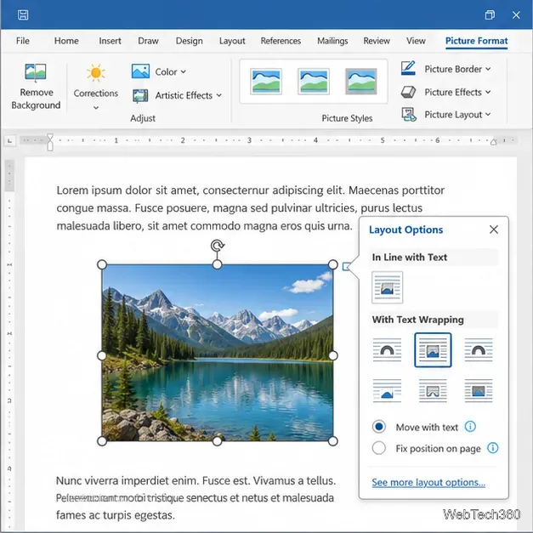Click the Layout Options button beside picture
The height and width of the screenshot is (533, 533).
click(346, 267)
